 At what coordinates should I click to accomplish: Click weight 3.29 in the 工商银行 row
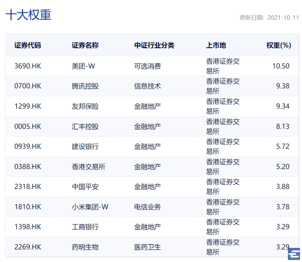pyautogui.click(x=283, y=227)
